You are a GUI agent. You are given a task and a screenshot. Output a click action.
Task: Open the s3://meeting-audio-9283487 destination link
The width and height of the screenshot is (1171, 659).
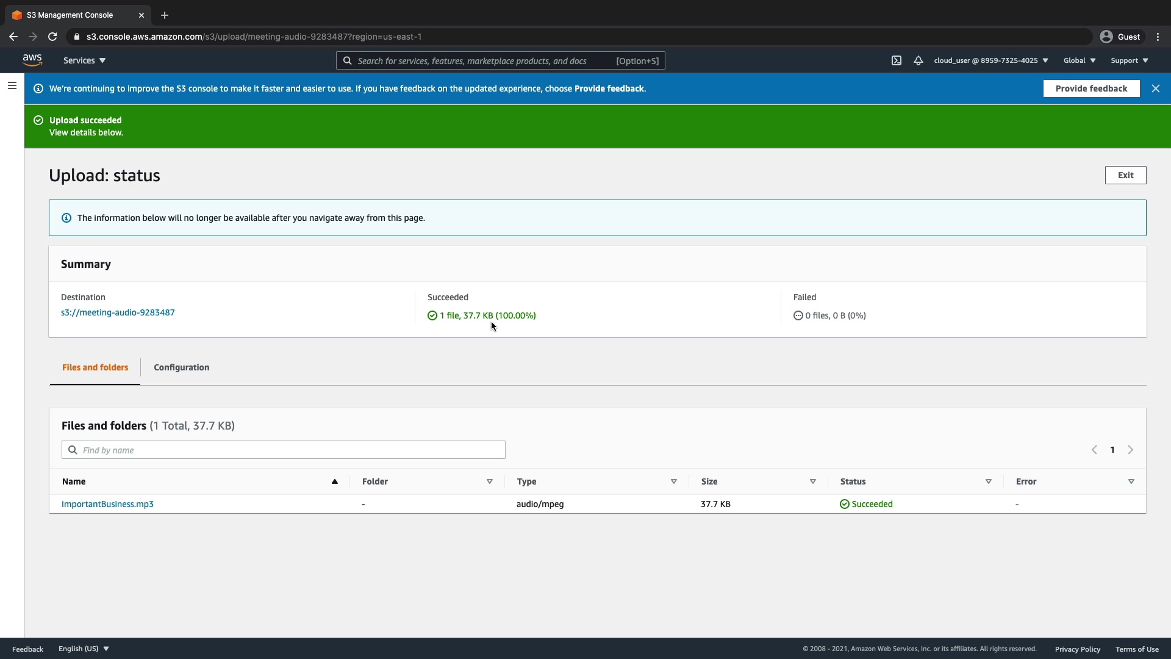[x=118, y=312]
